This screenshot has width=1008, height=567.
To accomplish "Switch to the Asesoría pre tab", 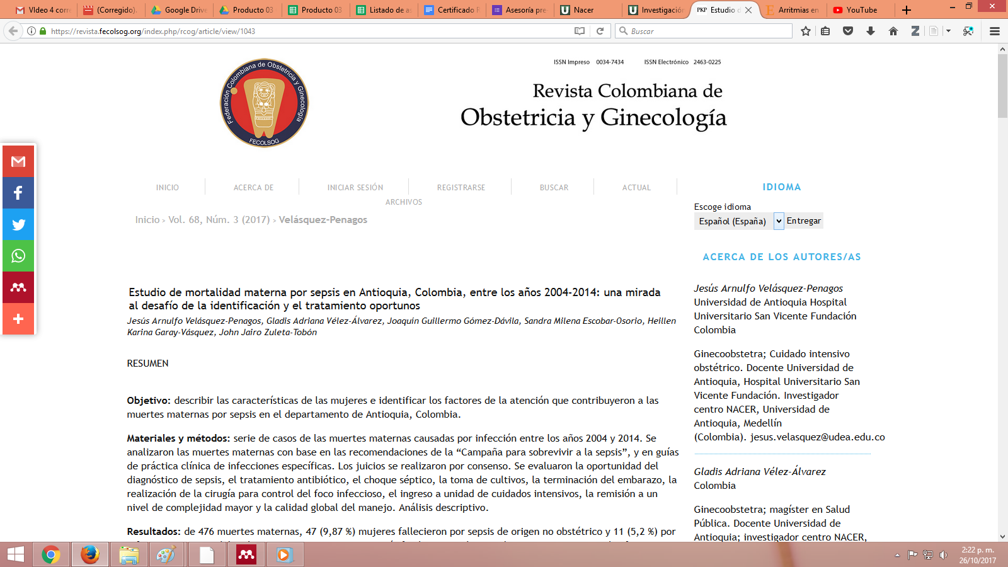I will click(519, 10).
